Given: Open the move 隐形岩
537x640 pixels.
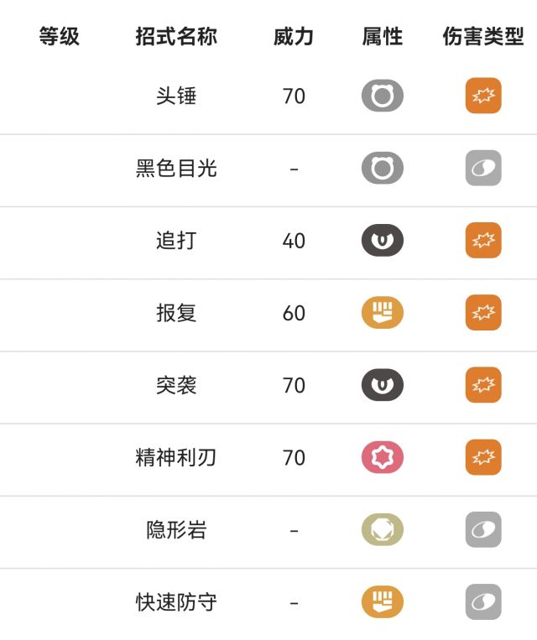Looking at the screenshot, I should pos(176,529).
